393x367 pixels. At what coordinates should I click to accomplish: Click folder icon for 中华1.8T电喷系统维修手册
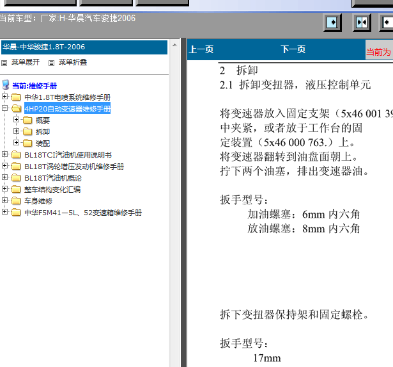16,97
